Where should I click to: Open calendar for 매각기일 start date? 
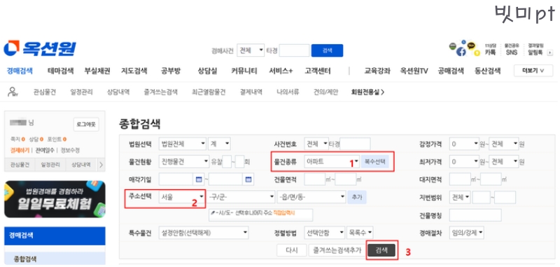click(199, 179)
